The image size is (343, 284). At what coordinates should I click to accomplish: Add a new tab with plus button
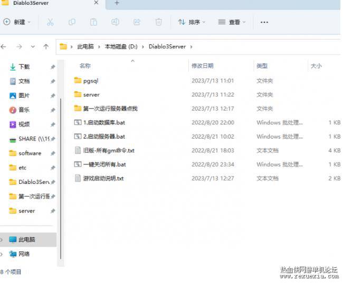(x=117, y=3)
